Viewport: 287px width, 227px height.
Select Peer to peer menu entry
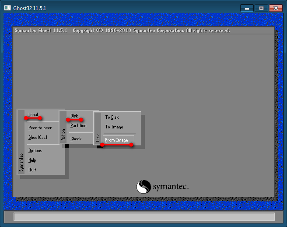tap(40, 128)
